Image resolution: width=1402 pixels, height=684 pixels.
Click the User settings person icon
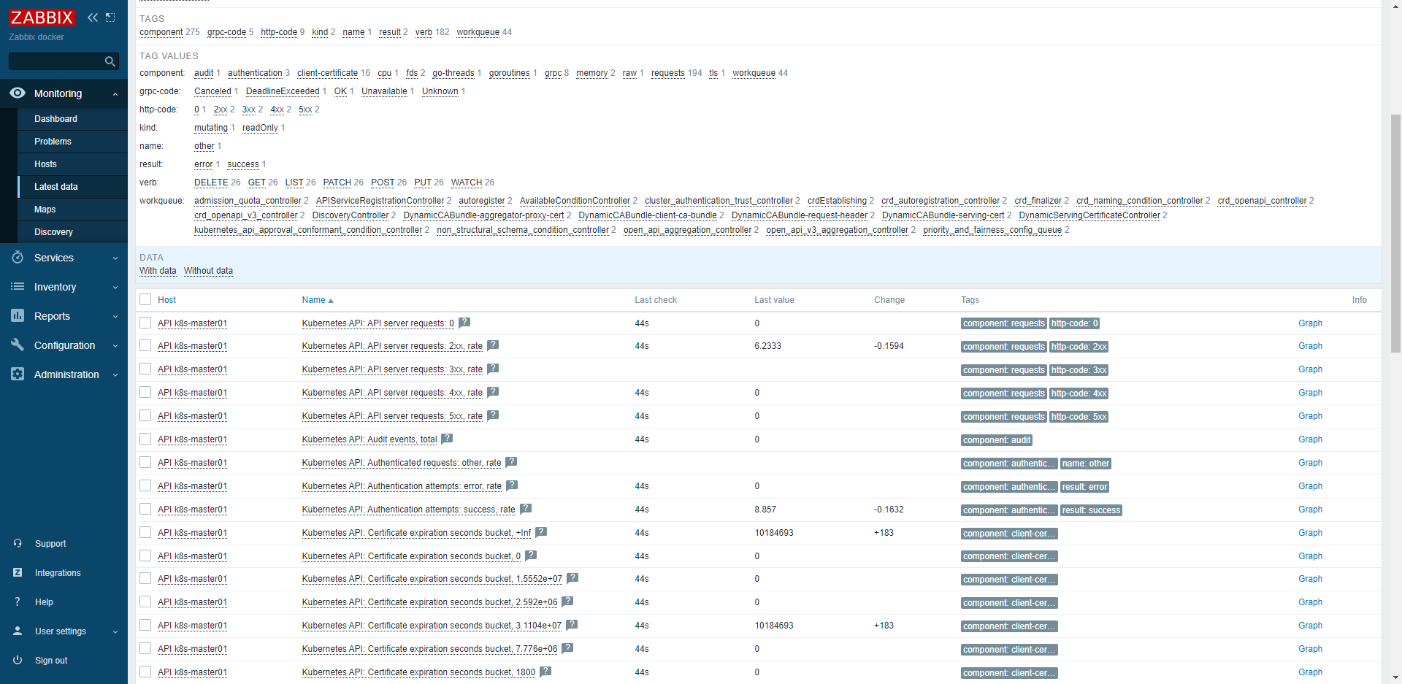18,631
